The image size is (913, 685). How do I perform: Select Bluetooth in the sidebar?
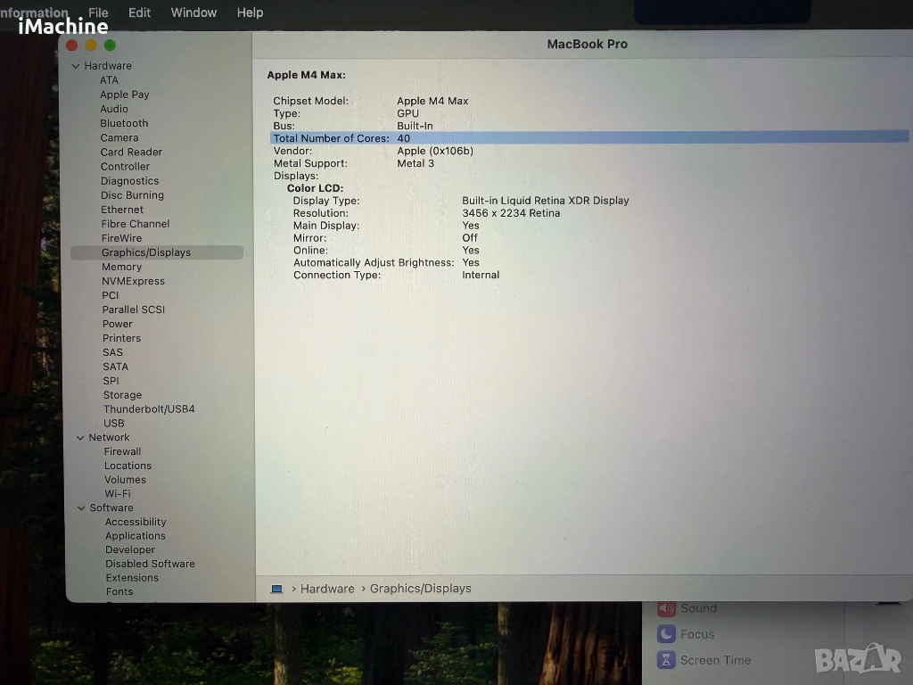click(124, 124)
